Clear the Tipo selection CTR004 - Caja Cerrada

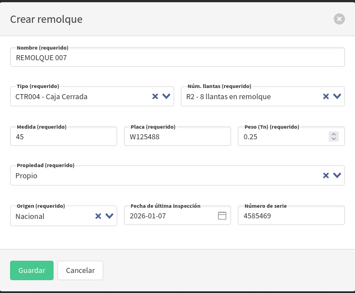point(155,96)
